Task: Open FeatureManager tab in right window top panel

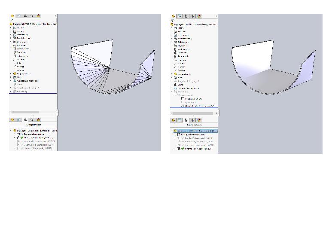Action: [x=173, y=16]
